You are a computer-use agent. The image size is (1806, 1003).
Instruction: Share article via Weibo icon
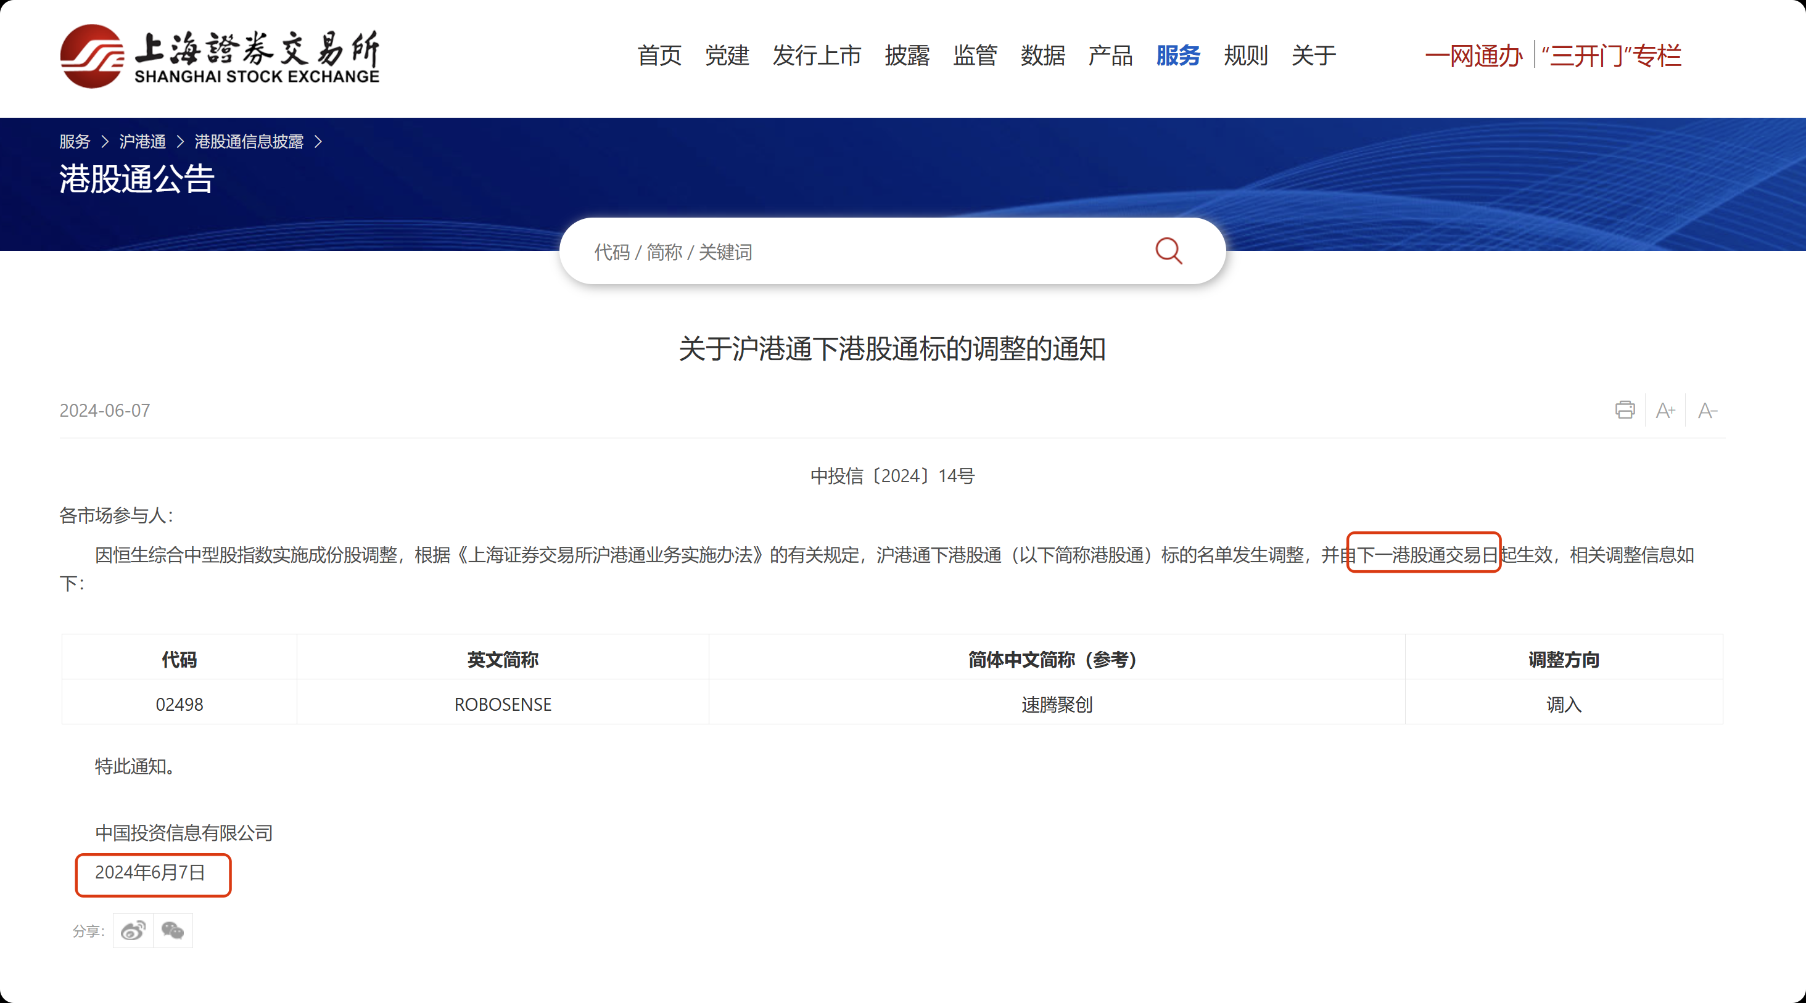coord(133,931)
